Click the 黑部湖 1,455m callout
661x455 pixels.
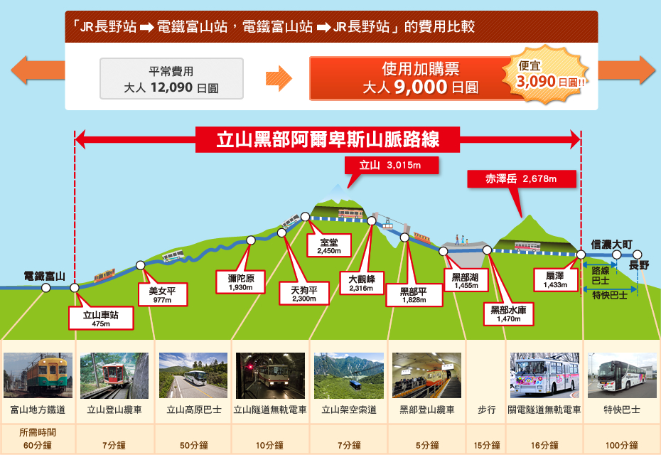466,280
